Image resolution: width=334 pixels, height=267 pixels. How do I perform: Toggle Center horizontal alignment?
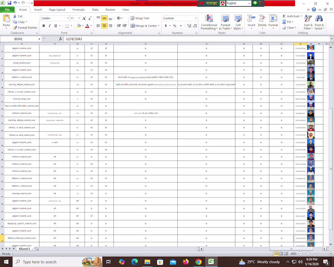[x=104, y=26]
